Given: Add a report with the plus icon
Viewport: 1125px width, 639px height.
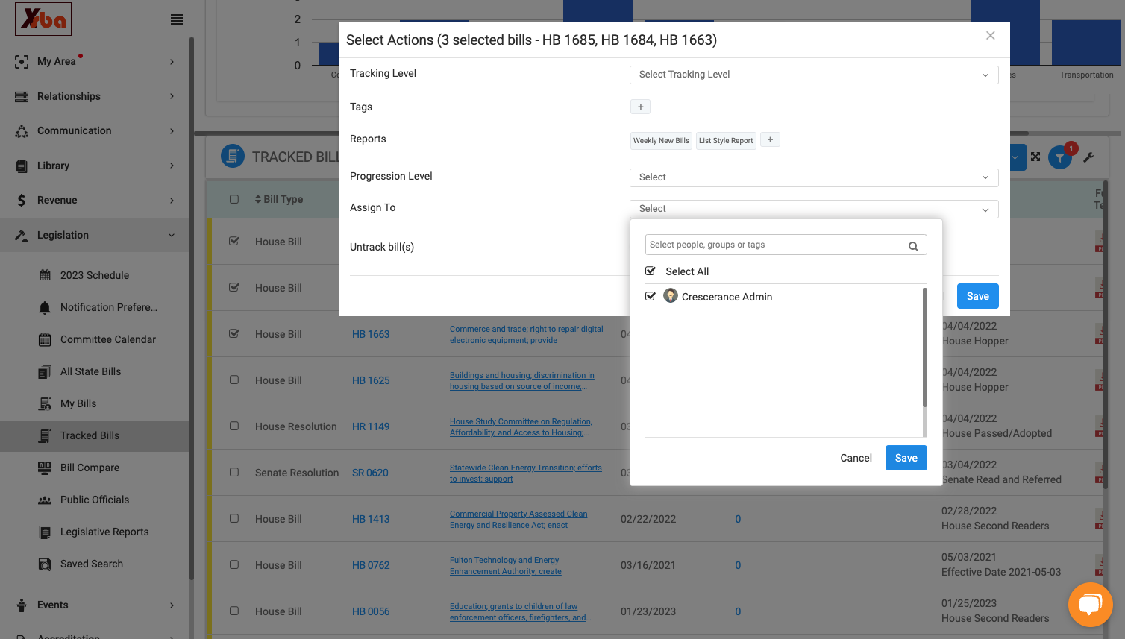Looking at the screenshot, I should coord(770,139).
